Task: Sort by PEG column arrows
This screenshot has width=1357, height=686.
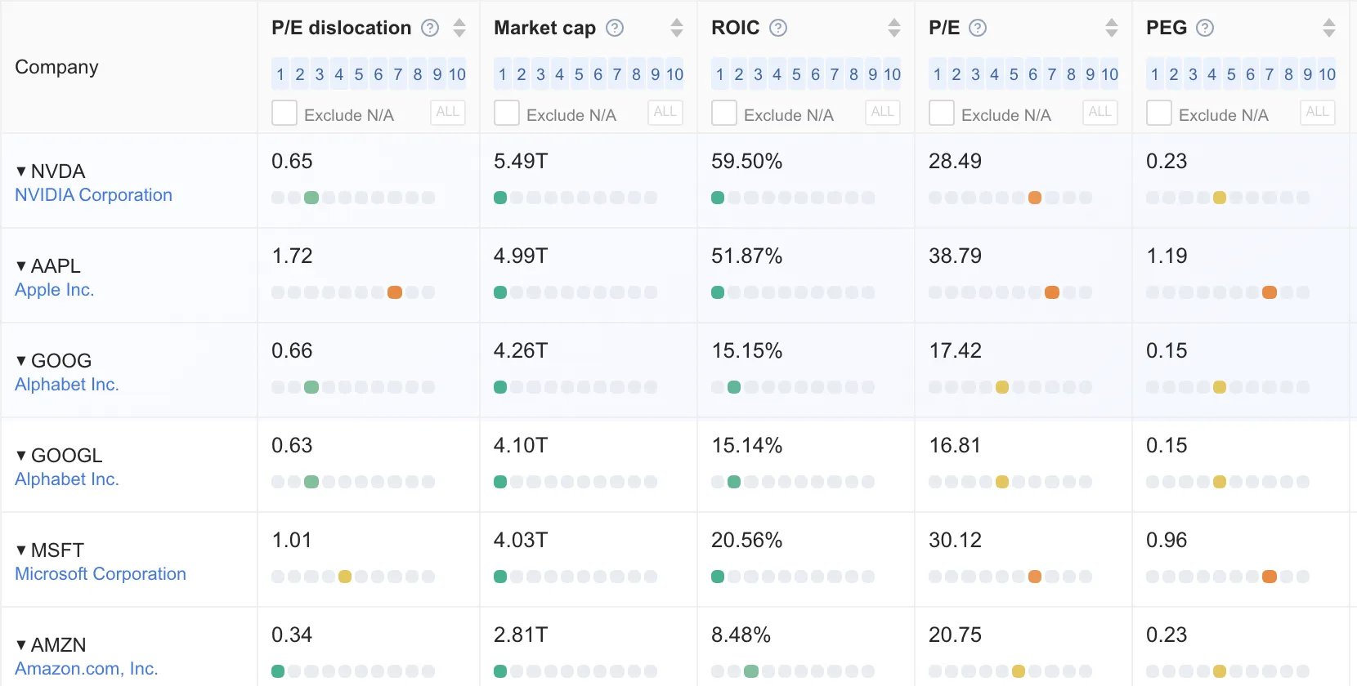Action: (1329, 28)
